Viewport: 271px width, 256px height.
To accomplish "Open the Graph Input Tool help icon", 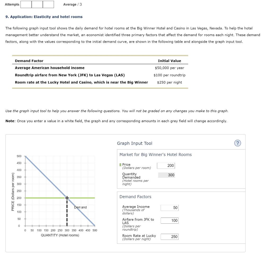I will [237, 143].
